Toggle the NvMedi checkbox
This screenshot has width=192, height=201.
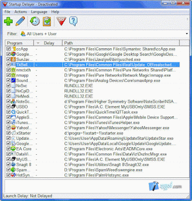tap(8, 96)
